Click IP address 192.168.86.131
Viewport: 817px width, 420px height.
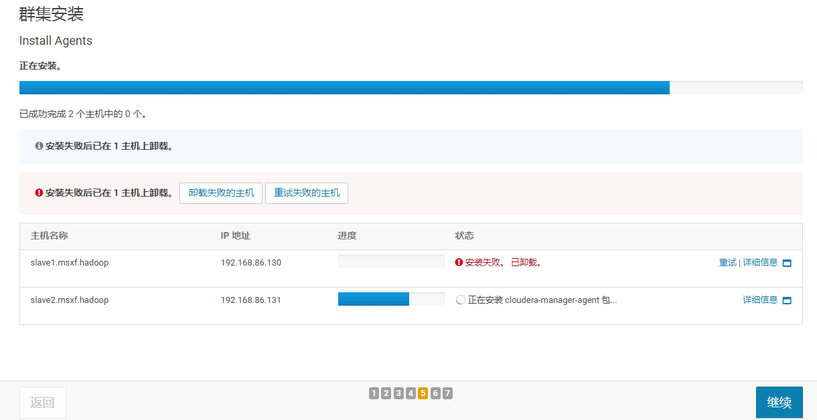tap(251, 300)
